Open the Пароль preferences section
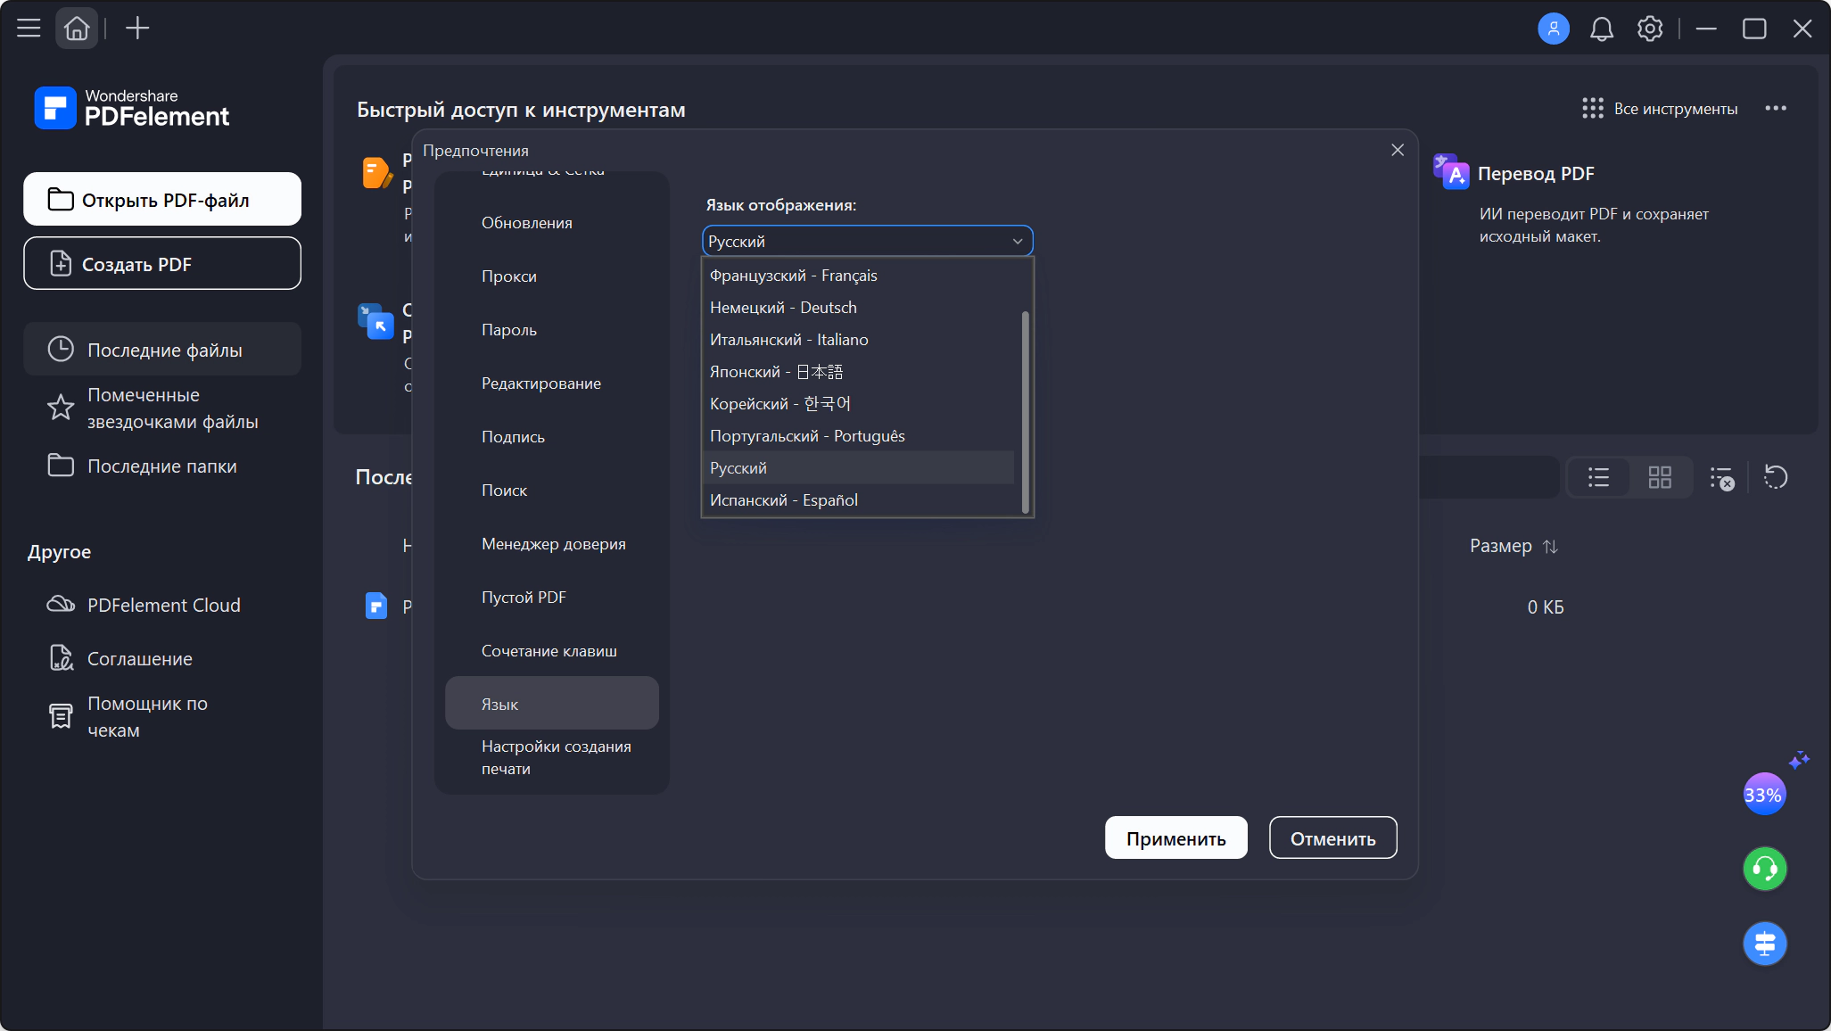The width and height of the screenshot is (1831, 1031). click(x=552, y=330)
